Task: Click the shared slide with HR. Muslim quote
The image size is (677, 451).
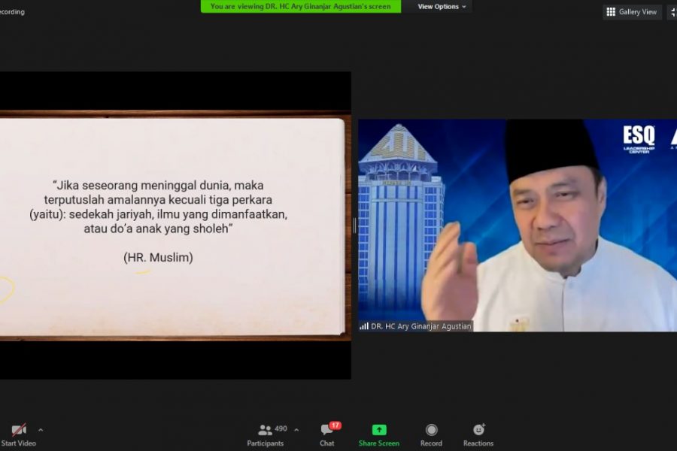Action: click(173, 225)
